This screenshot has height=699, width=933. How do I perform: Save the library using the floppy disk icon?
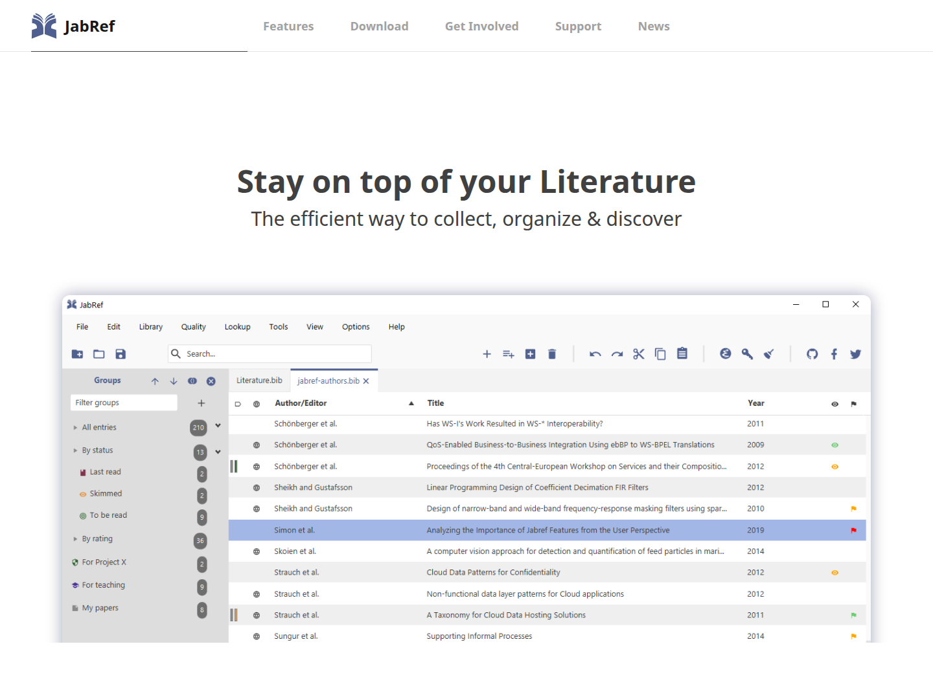pos(121,354)
